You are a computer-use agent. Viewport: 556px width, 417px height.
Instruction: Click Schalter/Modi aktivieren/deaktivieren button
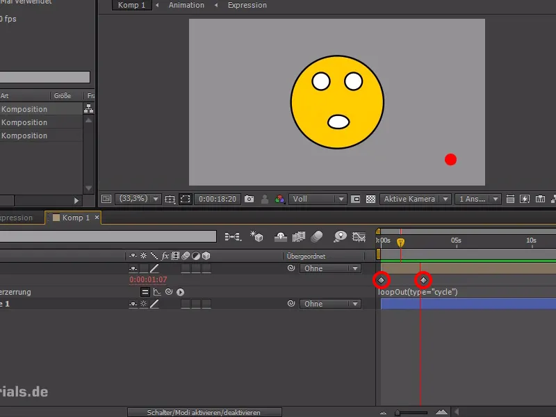204,412
